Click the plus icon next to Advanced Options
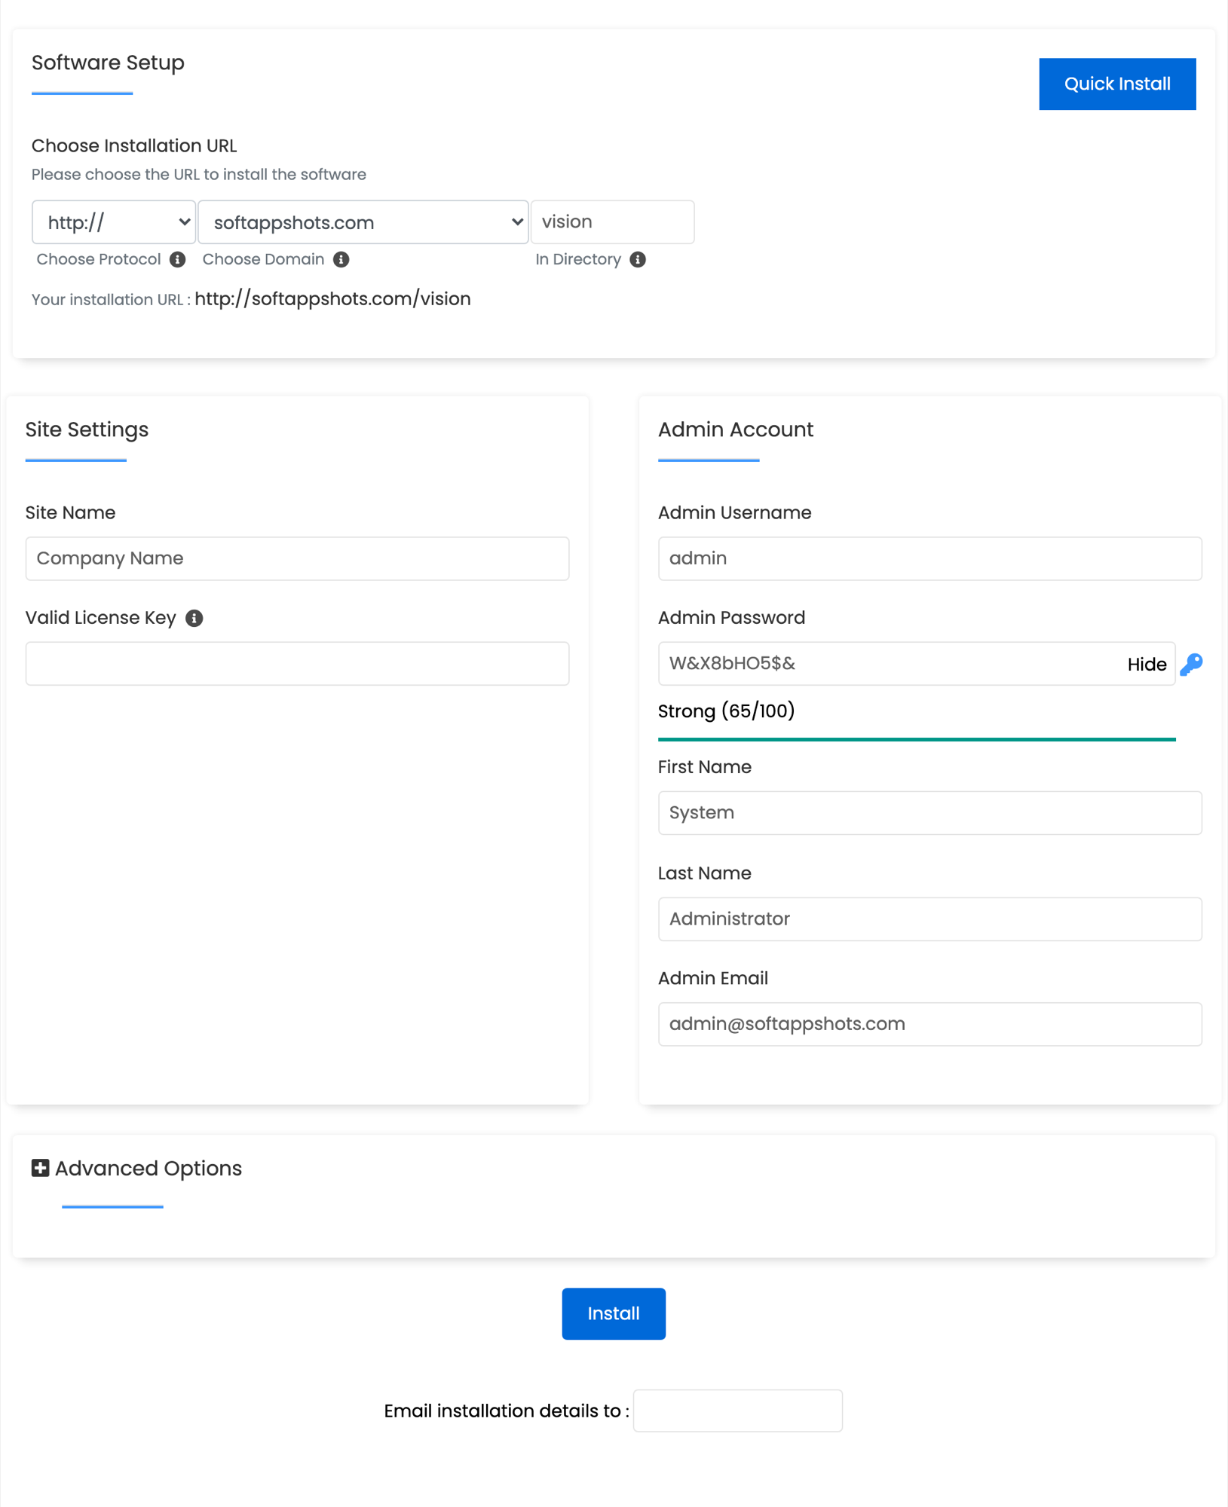Viewport: 1228px width, 1507px height. [39, 1168]
